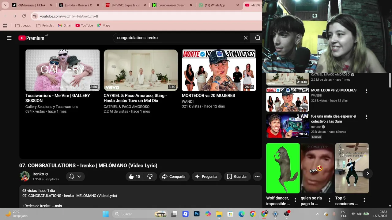Open the sidebar 3 AM colectivo video thumbnail
The width and height of the screenshot is (392, 220).
pos(288,126)
